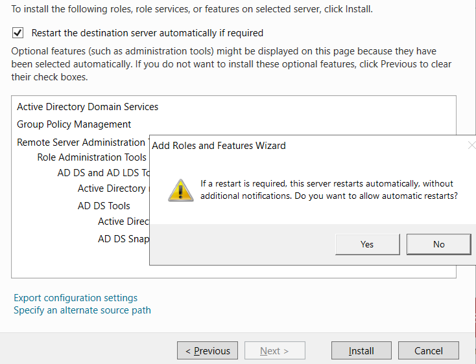Image resolution: width=476 pixels, height=364 pixels.
Task: Go back with the Previous button
Action: tap(208, 350)
